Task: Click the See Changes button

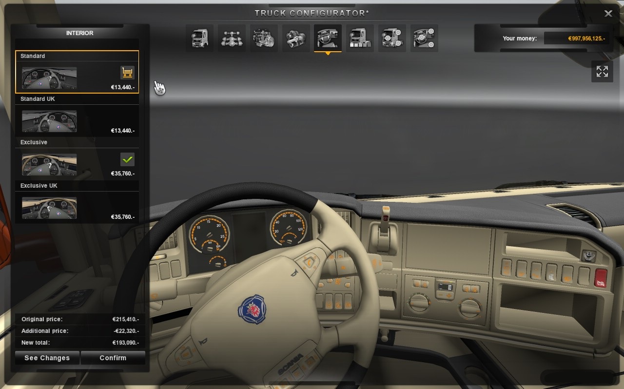Action: [47, 358]
